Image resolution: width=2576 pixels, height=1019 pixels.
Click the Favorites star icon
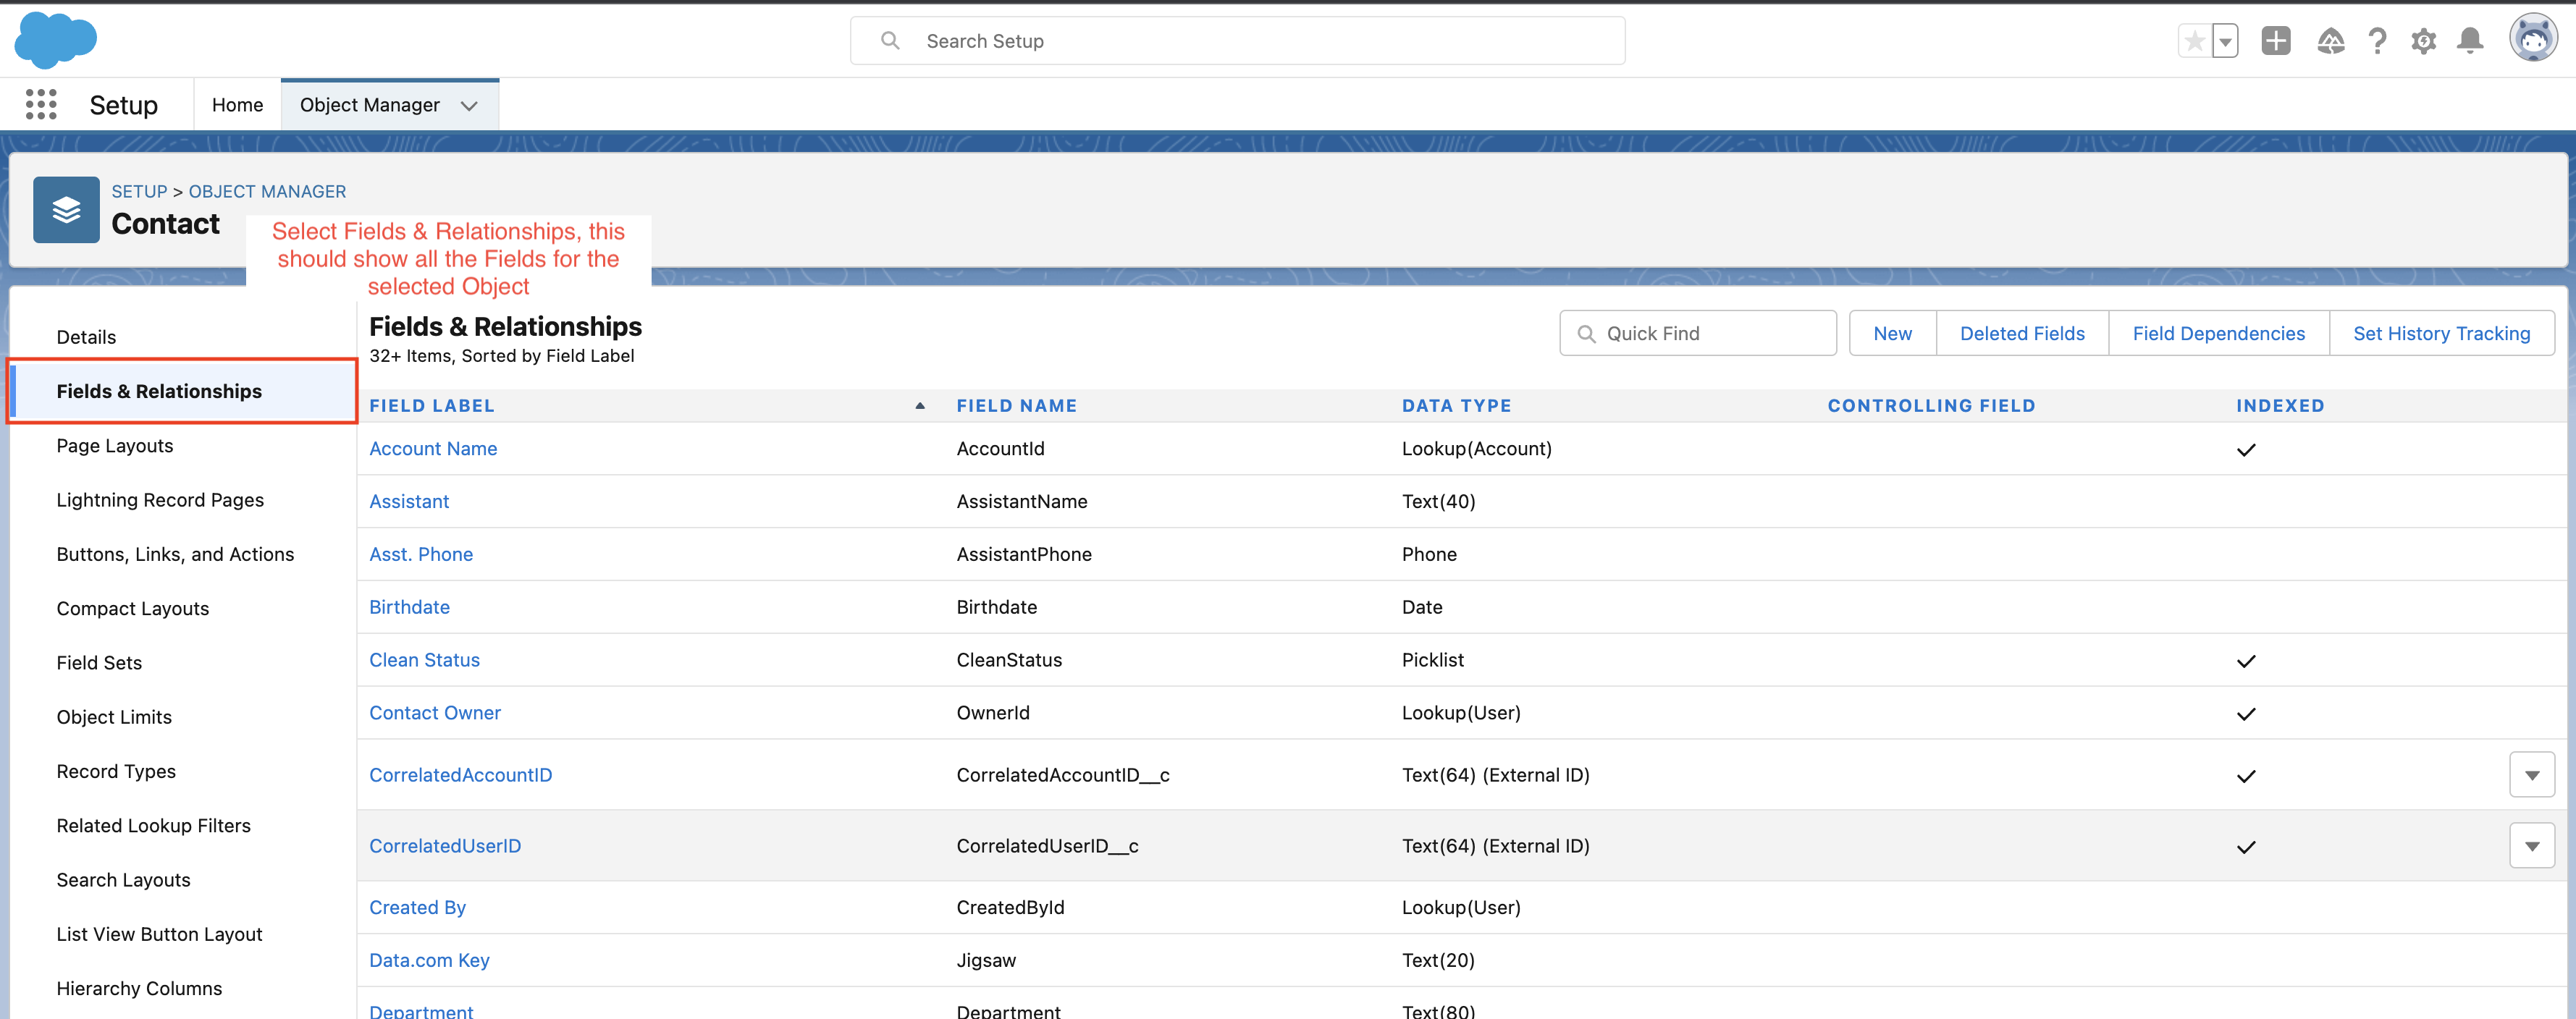pyautogui.click(x=2194, y=41)
